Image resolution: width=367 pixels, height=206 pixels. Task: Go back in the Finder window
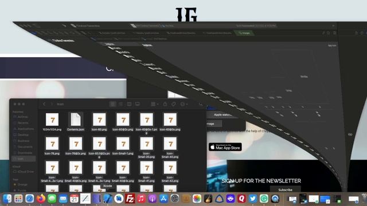(x=44, y=104)
